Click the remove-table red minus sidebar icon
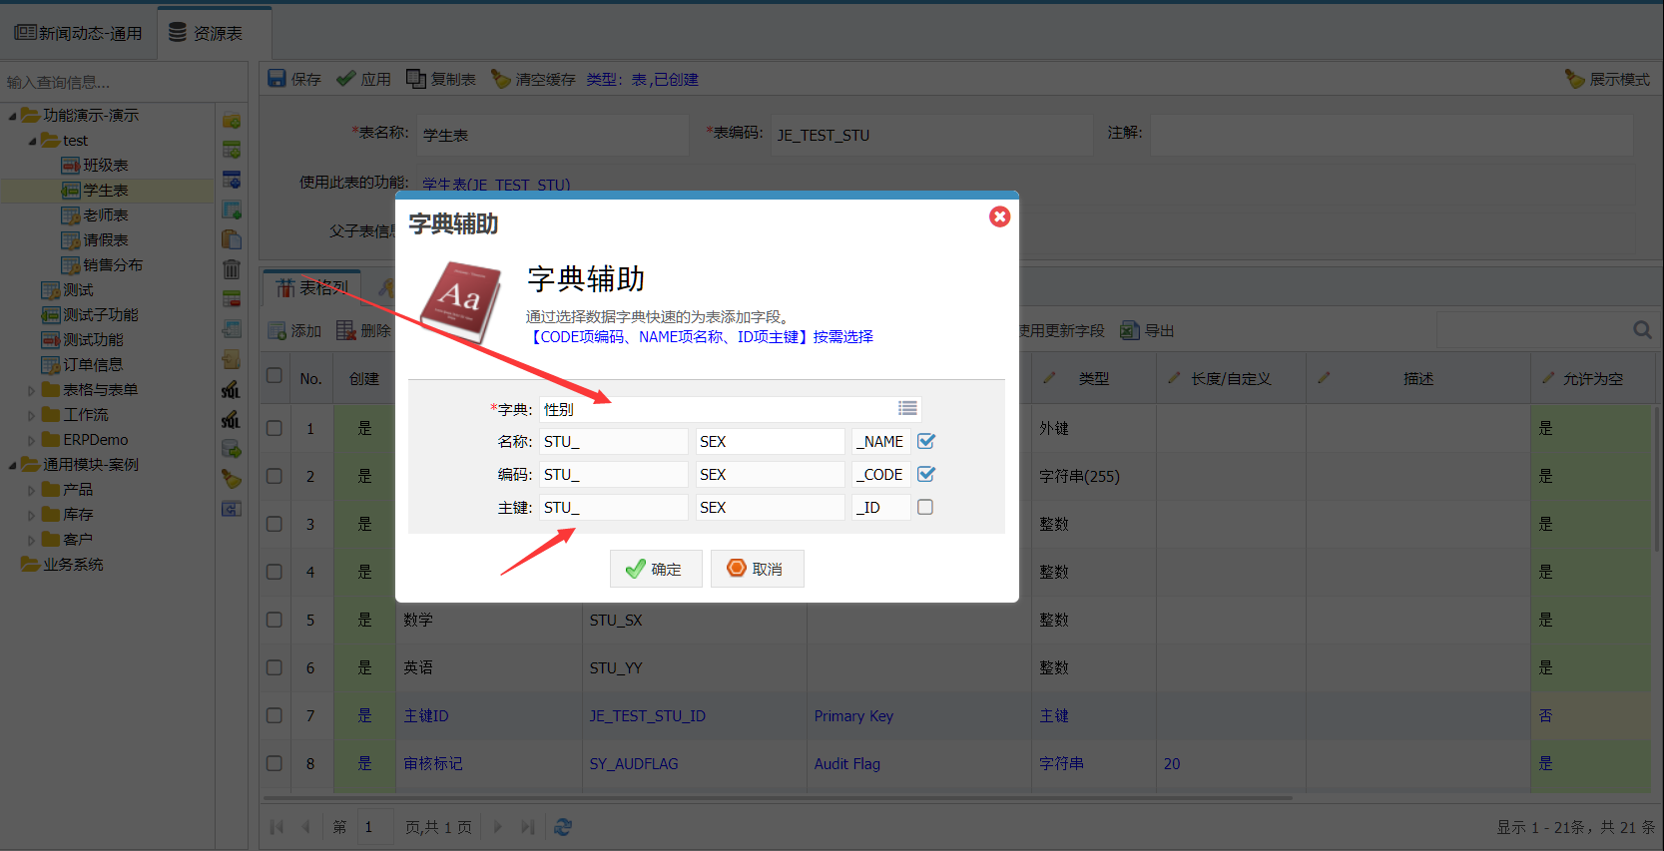This screenshot has height=851, width=1664. point(232,299)
